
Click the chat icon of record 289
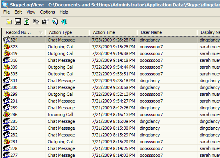(6, 108)
